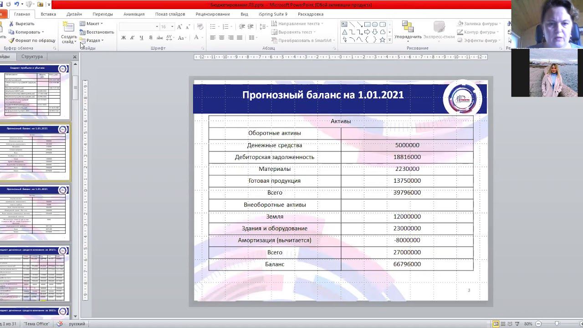Click the Align Text (Выровнять текст) button

[293, 32]
